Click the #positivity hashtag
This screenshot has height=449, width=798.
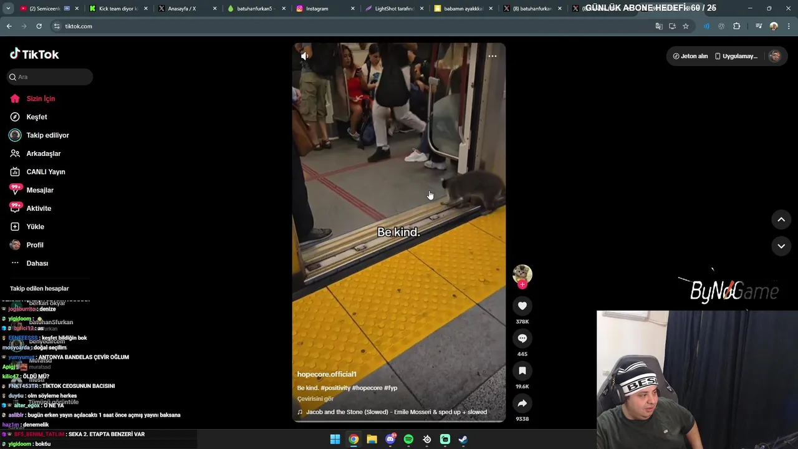[335, 388]
